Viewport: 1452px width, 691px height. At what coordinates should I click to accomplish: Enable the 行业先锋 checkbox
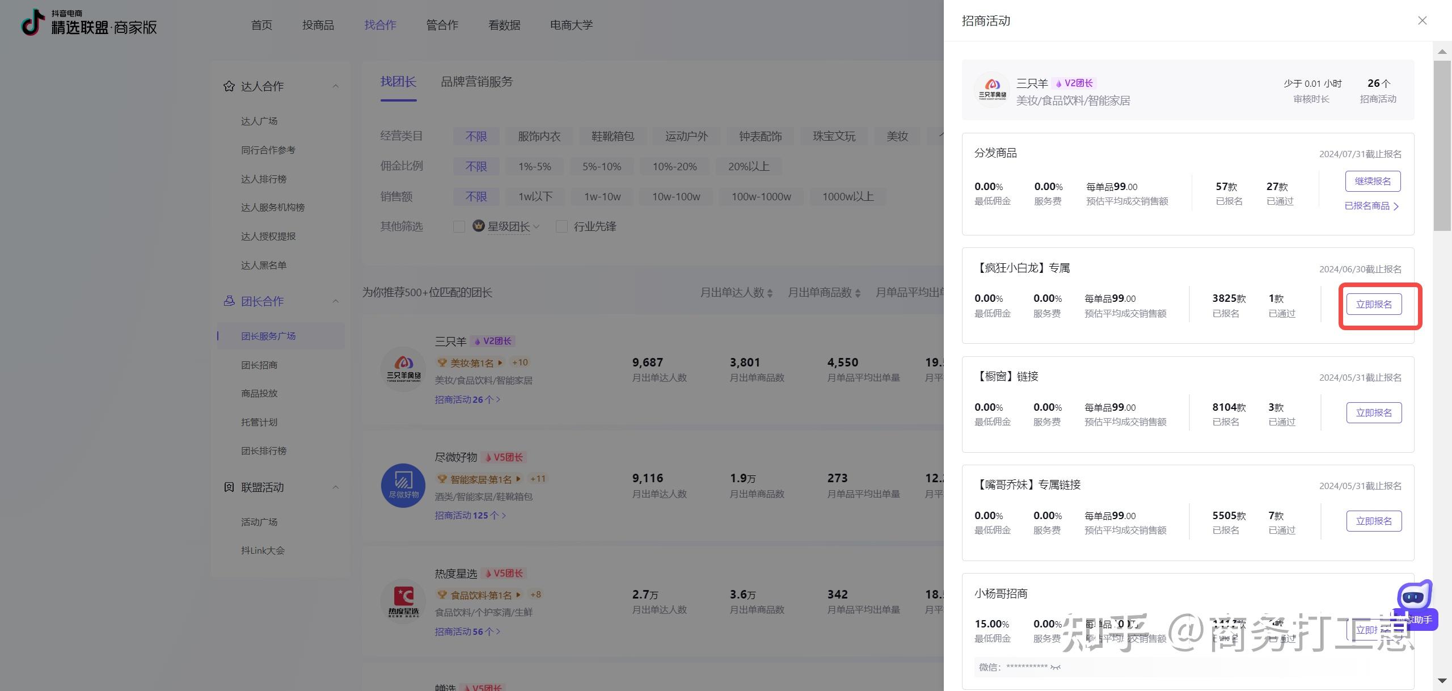pos(562,227)
